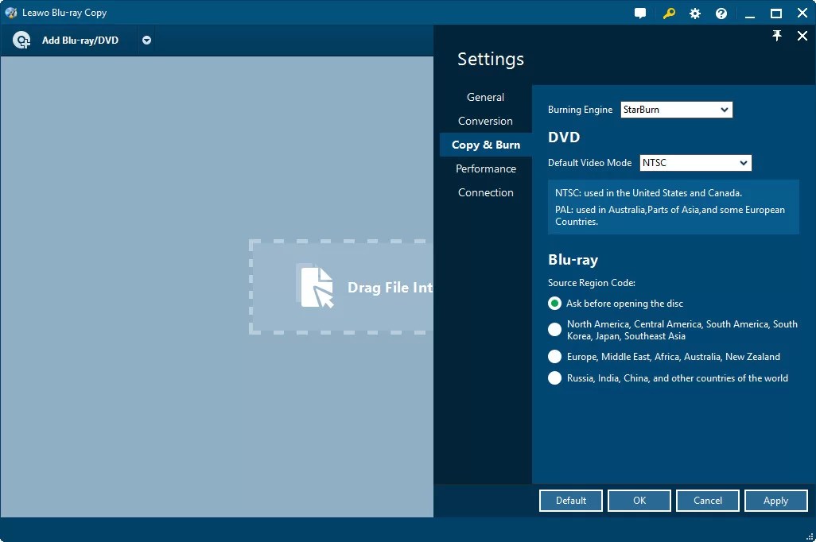The image size is (816, 542).
Task: Click the window resize grip corner
Action: click(x=810, y=536)
